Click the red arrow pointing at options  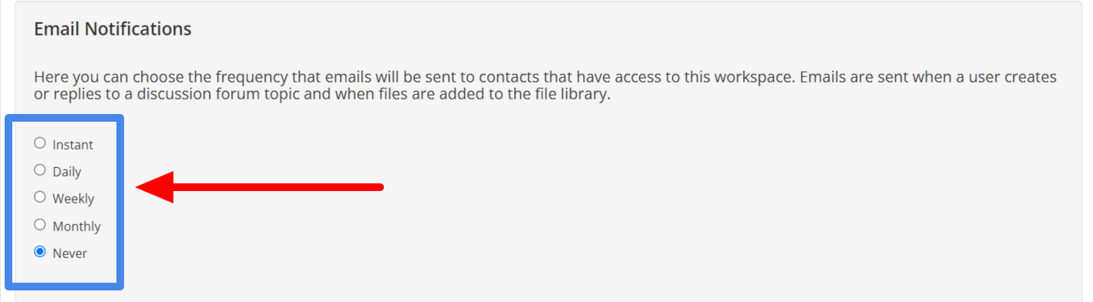click(x=260, y=186)
